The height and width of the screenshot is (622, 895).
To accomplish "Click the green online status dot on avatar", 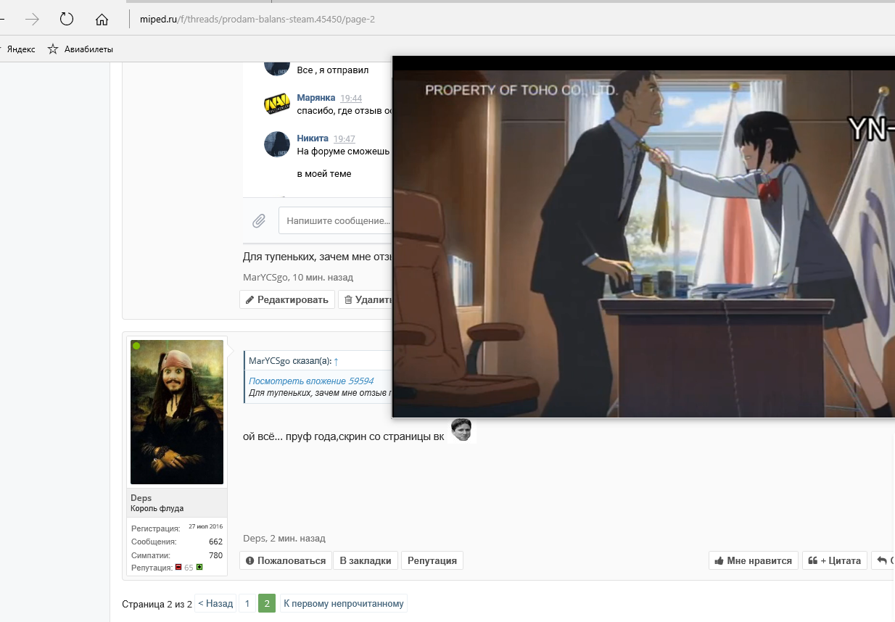I will click(x=136, y=346).
